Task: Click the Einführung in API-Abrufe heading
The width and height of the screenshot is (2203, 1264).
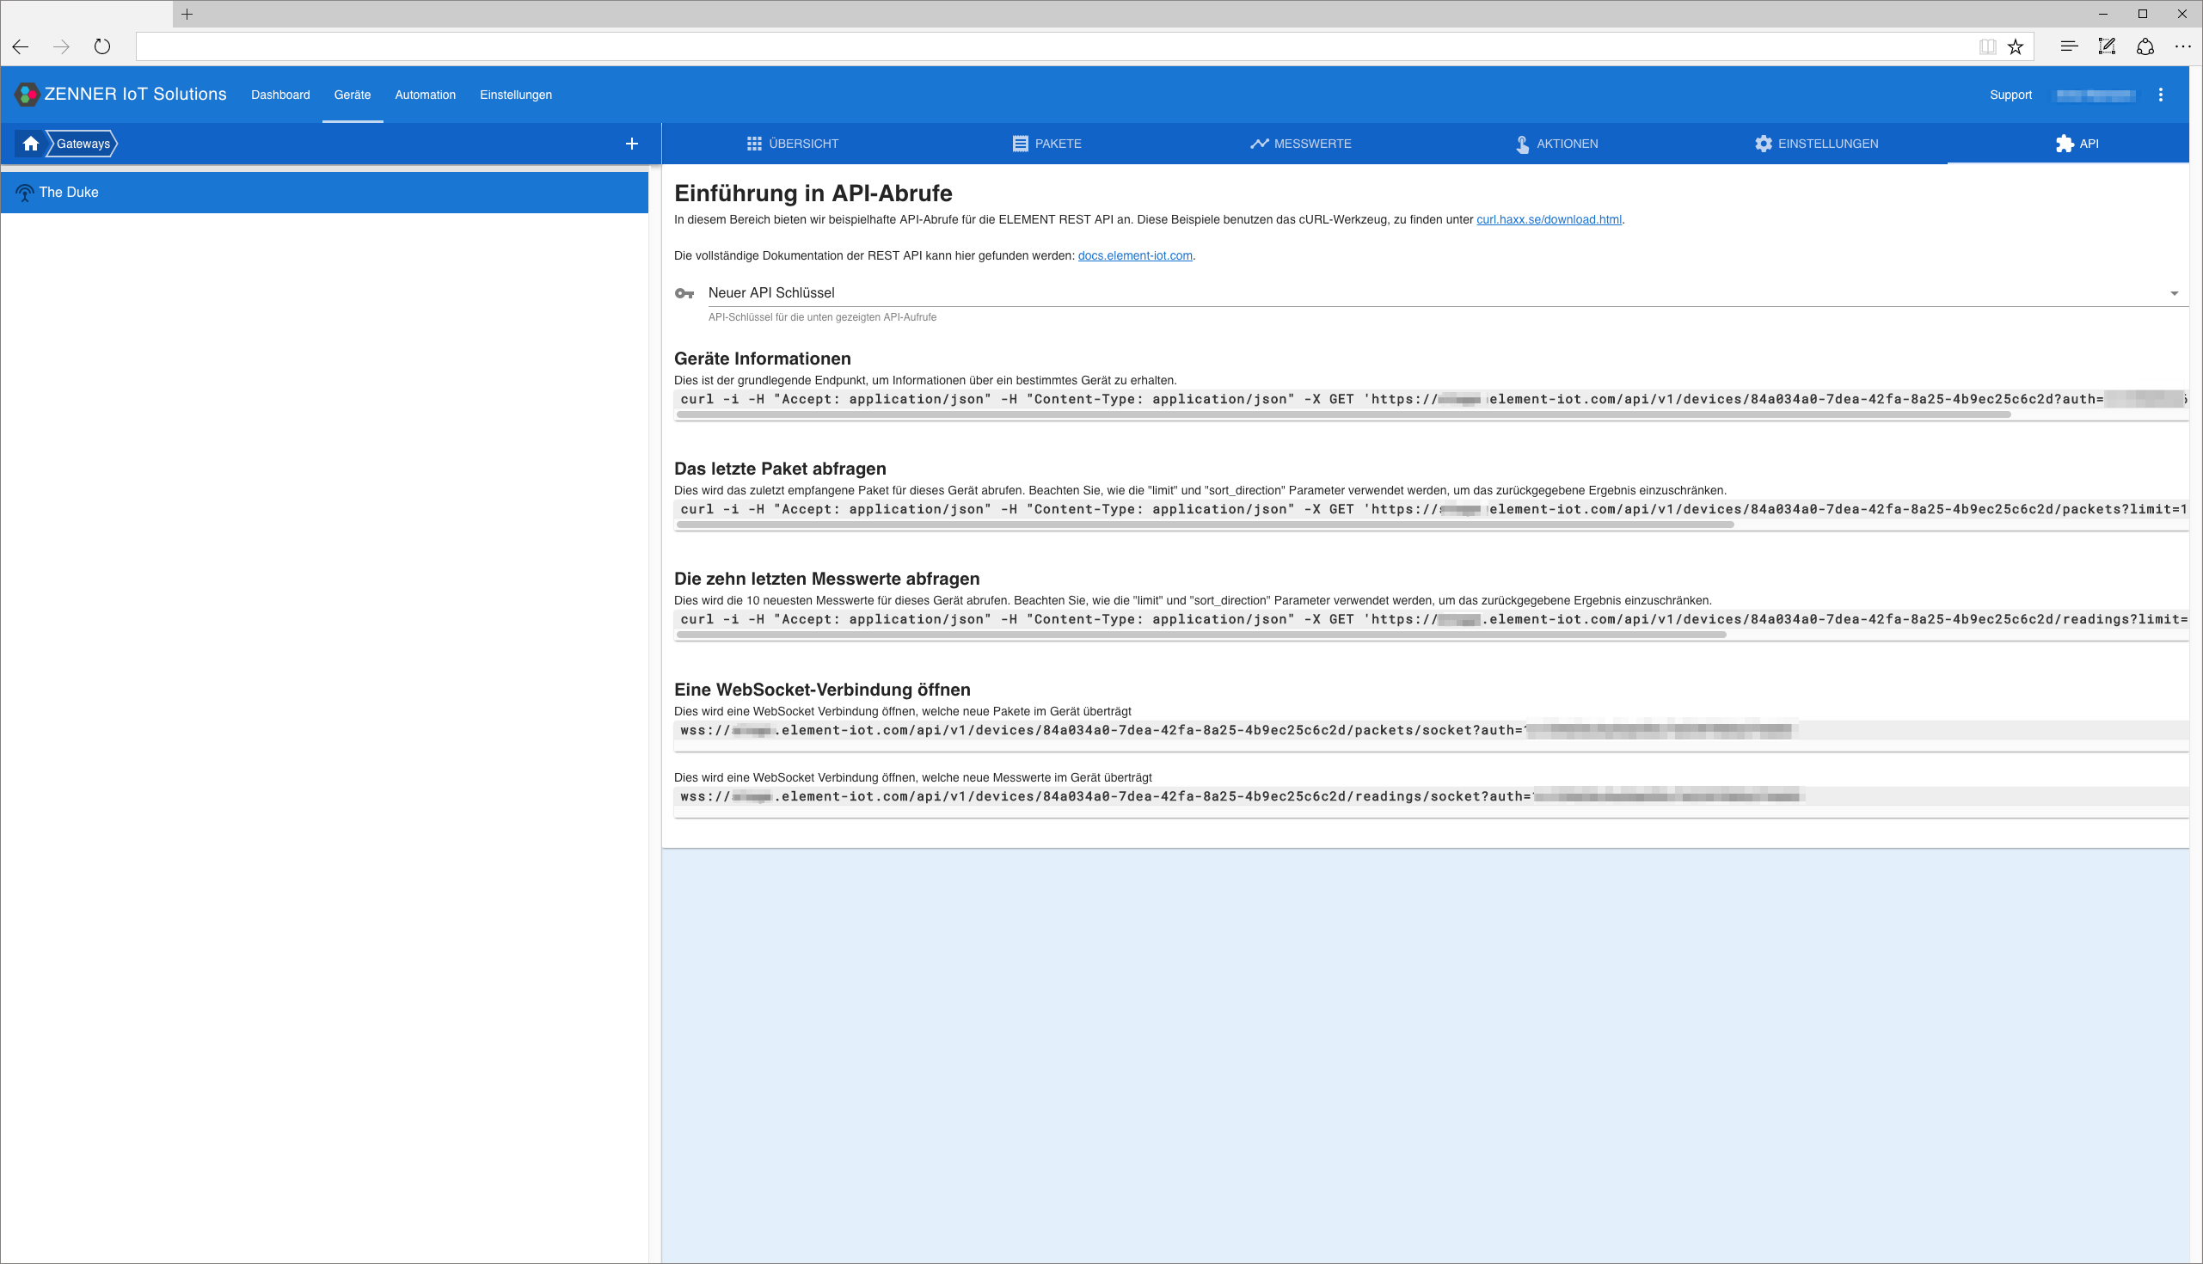Action: pos(813,193)
